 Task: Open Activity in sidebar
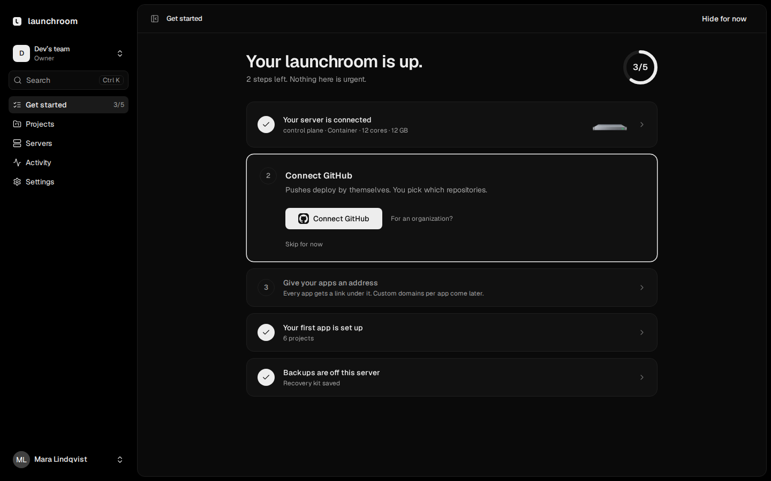pyautogui.click(x=69, y=162)
